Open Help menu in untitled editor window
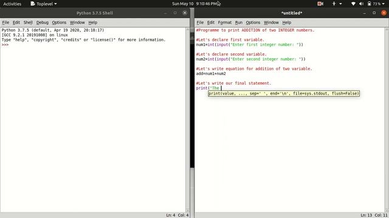This screenshot has height=218, width=389. point(287,22)
